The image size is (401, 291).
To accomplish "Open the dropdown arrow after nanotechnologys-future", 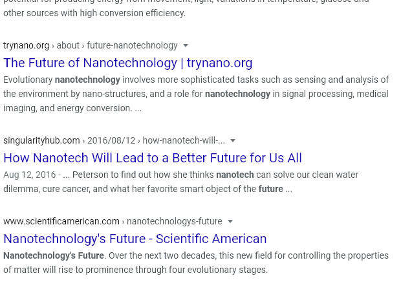I will tap(230, 221).
